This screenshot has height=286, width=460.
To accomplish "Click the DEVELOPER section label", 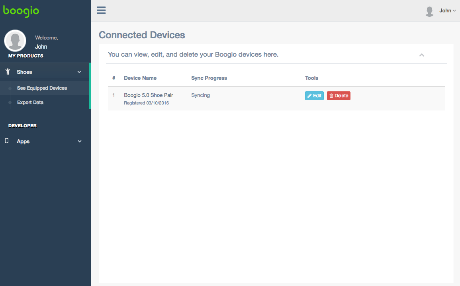I will pyautogui.click(x=22, y=126).
